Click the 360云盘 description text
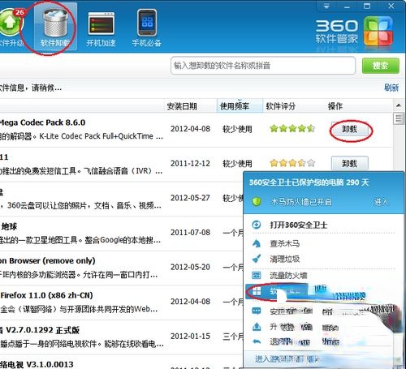The width and height of the screenshot is (406, 369). pyautogui.click(x=81, y=205)
